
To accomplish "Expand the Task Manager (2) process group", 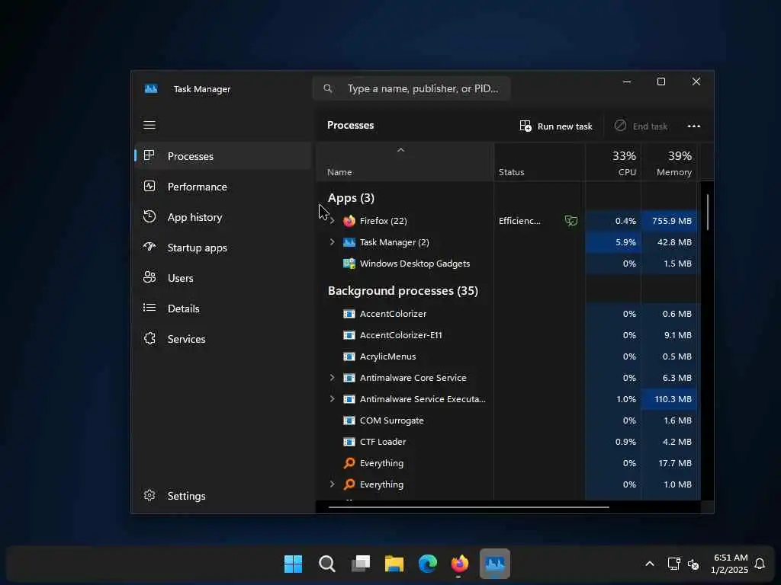I will (333, 242).
